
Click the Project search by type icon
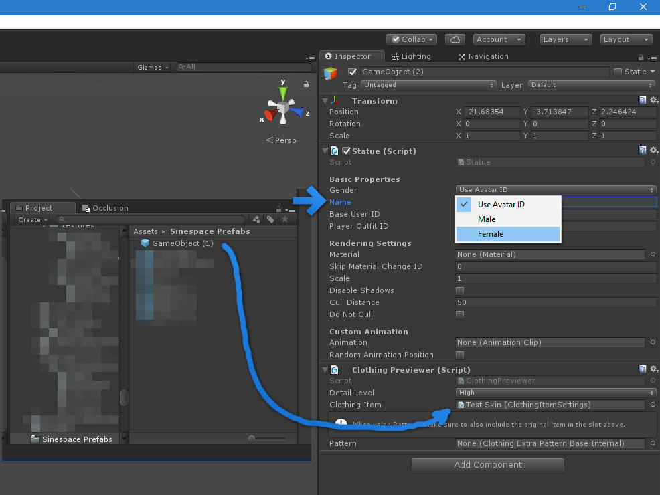256,219
